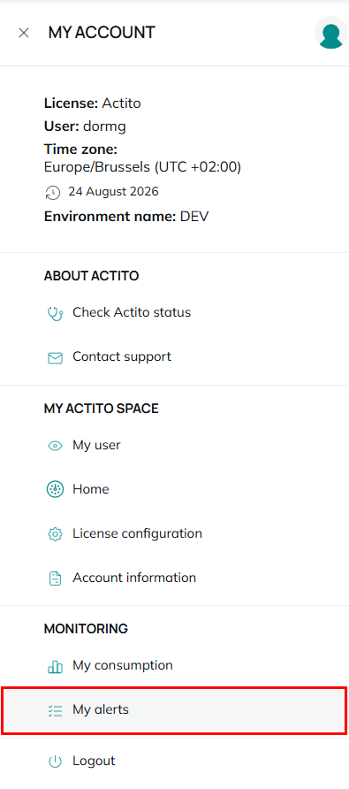
Task: Click the document icon for Account information
Action: click(x=55, y=578)
